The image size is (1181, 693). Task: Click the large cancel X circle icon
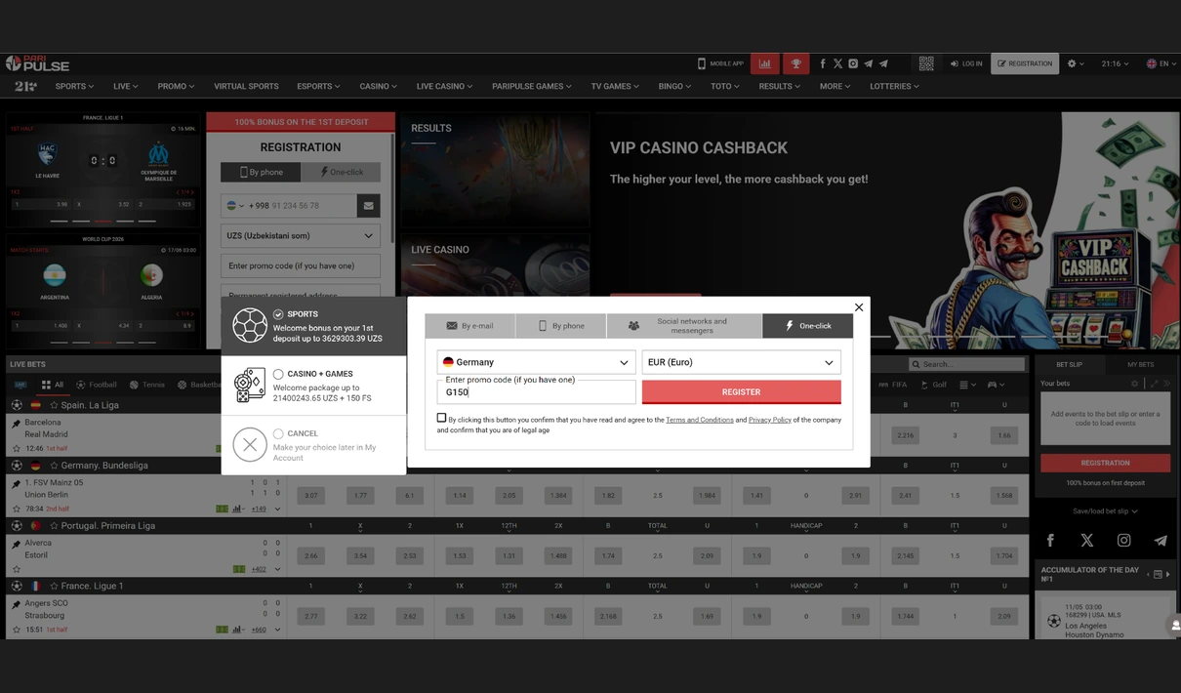[x=250, y=444]
